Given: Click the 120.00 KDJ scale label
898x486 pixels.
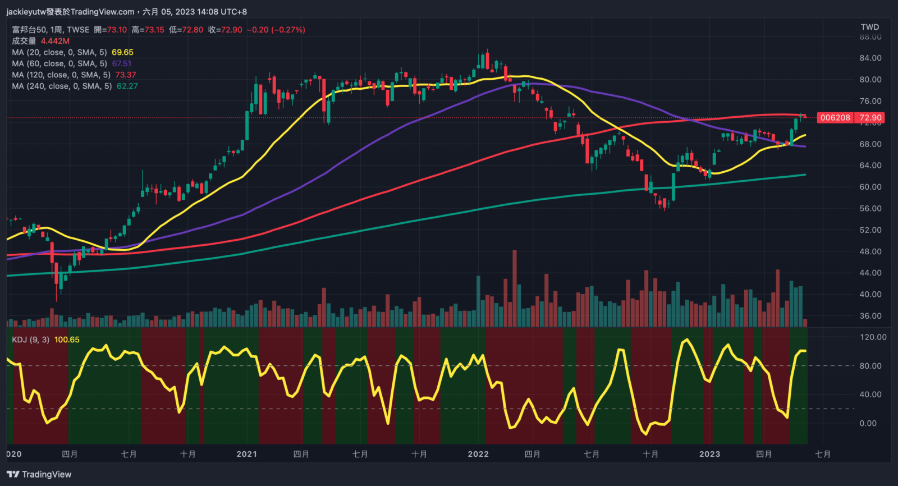Looking at the screenshot, I should 873,337.
